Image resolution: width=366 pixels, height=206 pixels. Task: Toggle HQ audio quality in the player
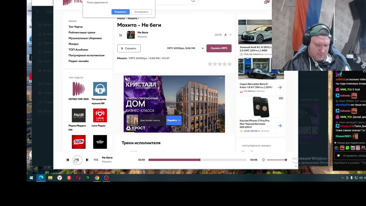[x=96, y=160]
